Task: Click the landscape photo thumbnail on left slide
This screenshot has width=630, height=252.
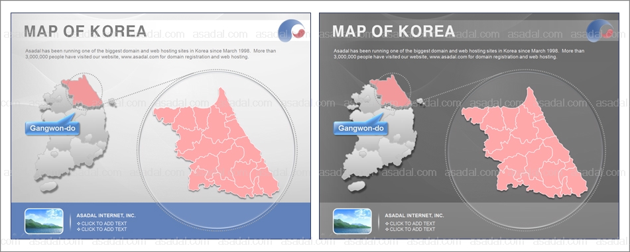Action: [x=44, y=221]
